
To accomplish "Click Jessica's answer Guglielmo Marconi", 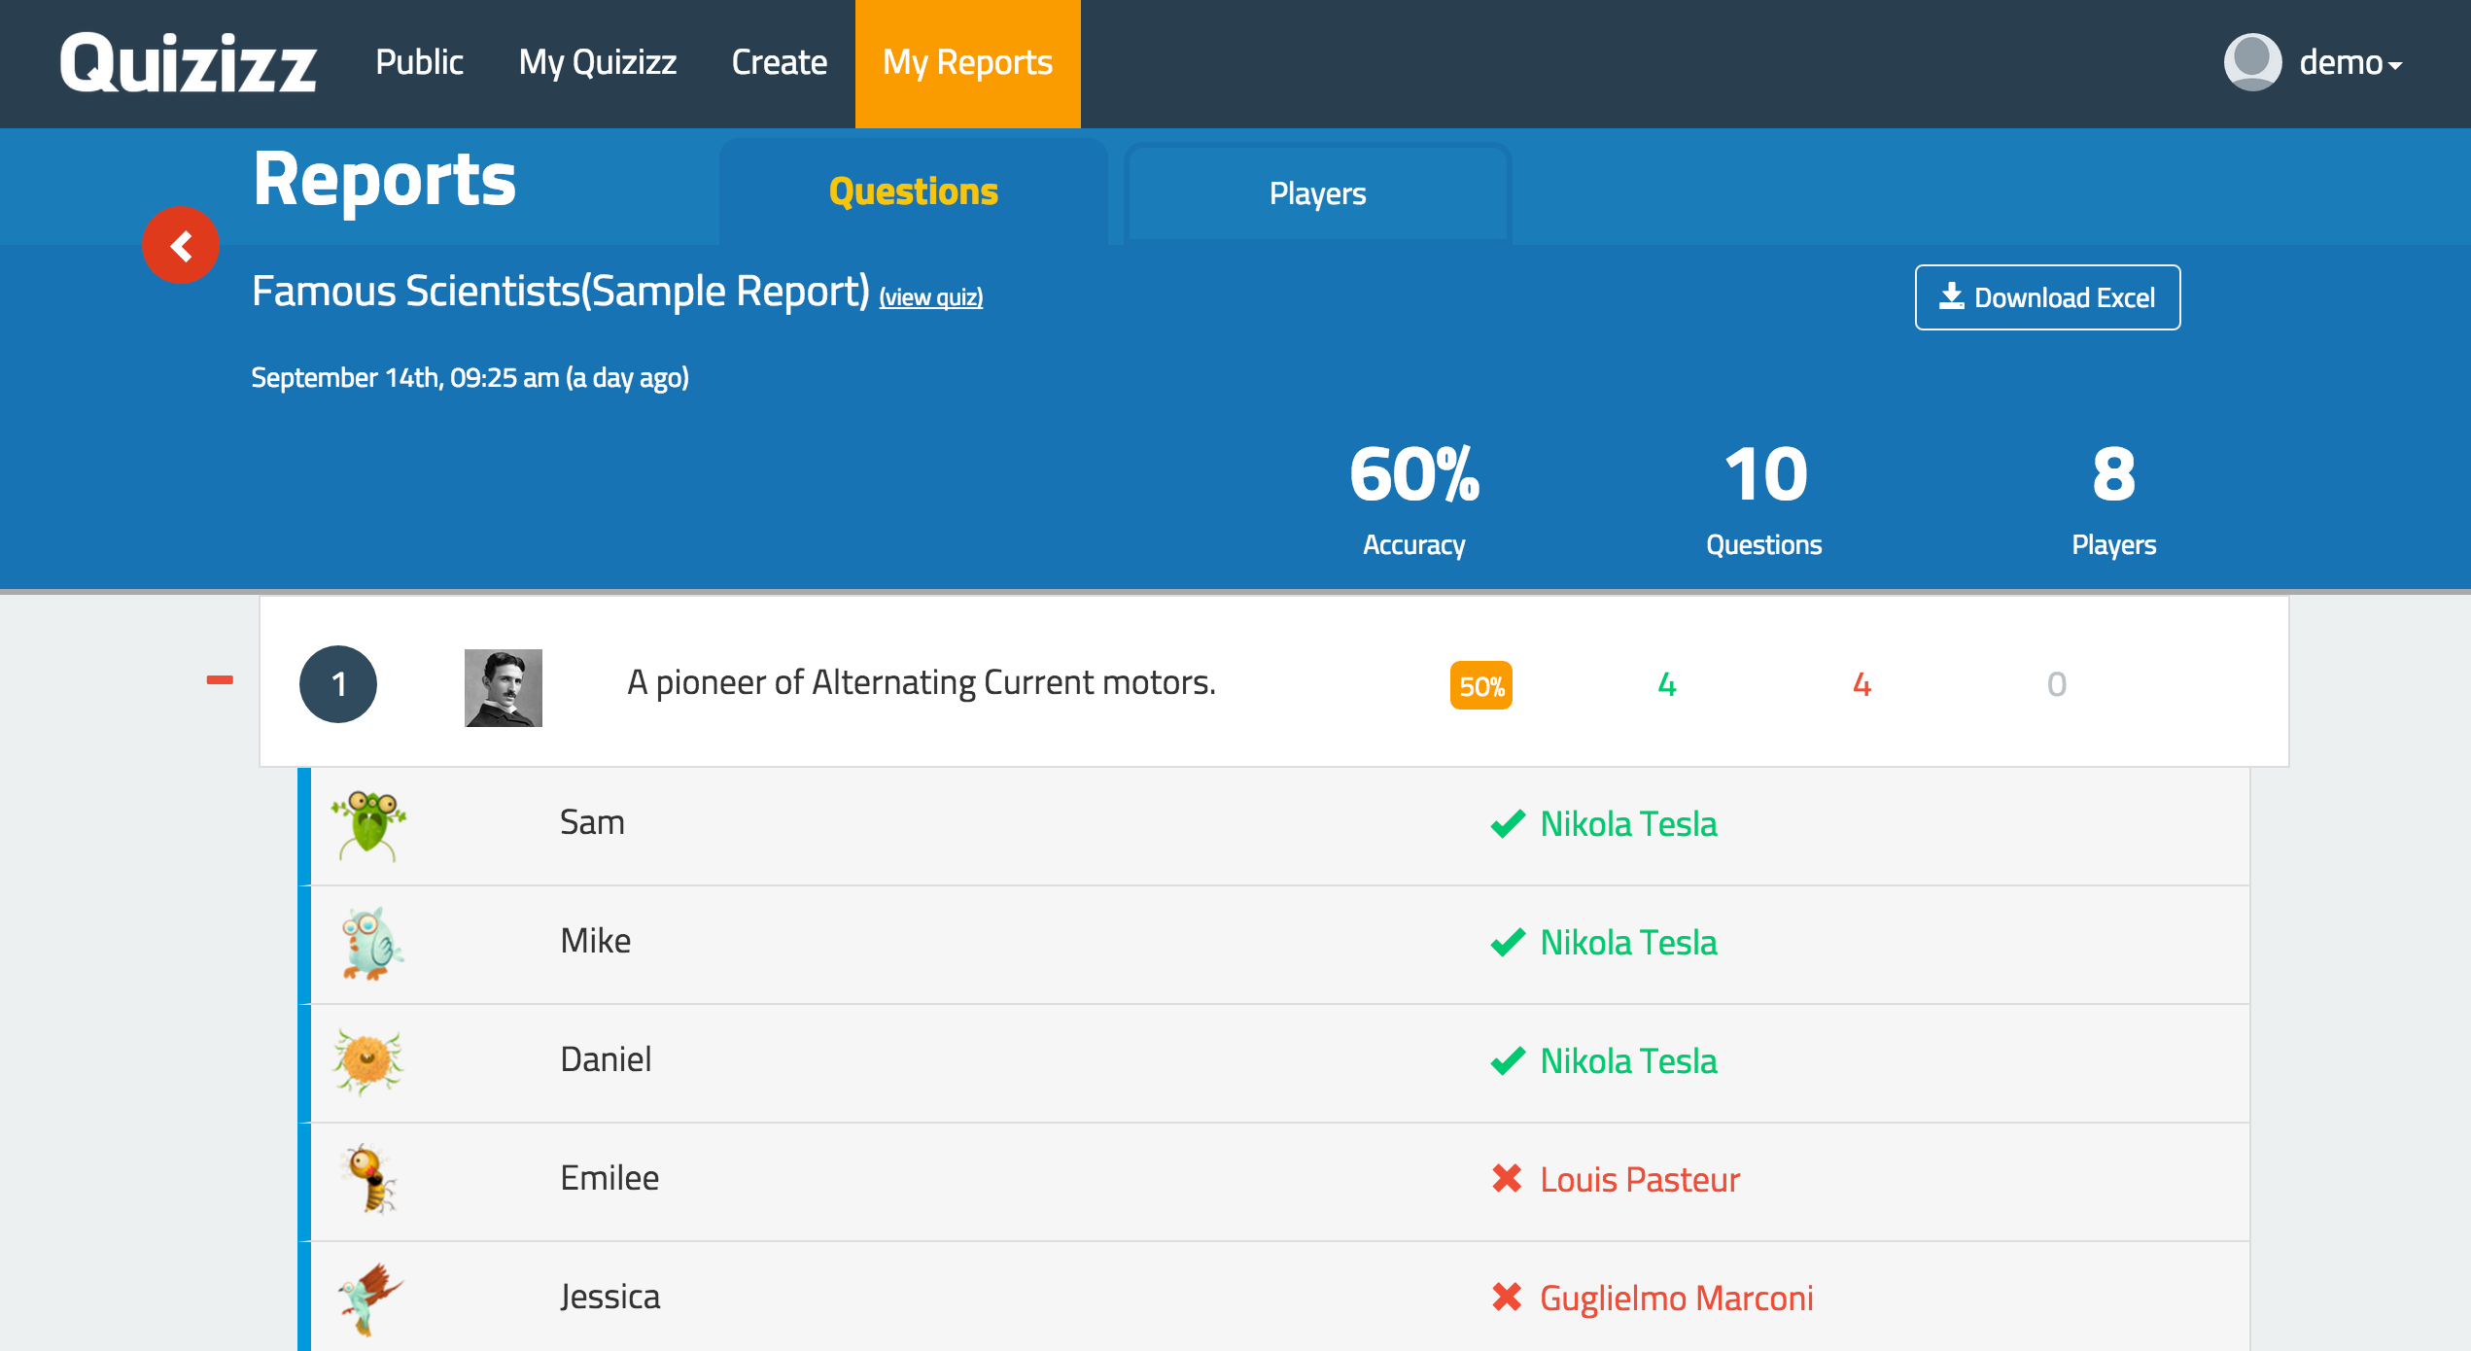I will [x=1677, y=1299].
